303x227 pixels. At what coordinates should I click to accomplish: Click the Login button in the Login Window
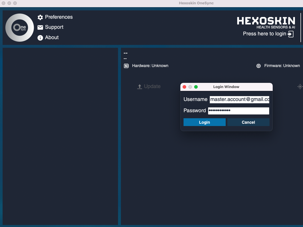coord(204,122)
